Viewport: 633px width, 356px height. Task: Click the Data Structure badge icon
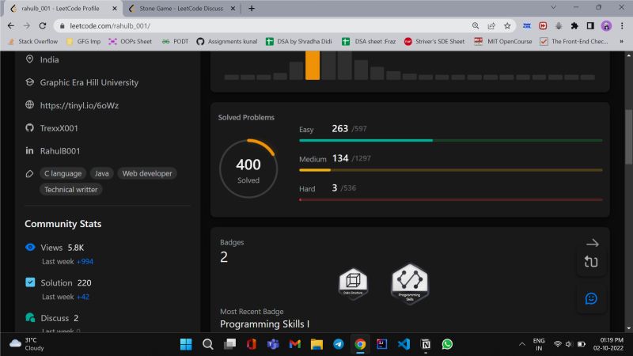coord(353,283)
